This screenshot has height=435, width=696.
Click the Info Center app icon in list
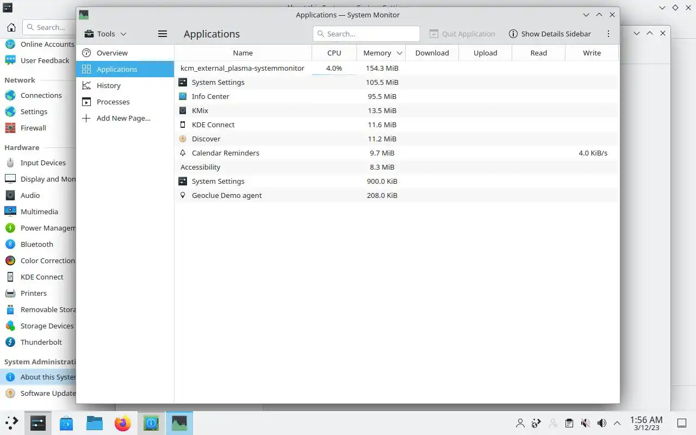[x=183, y=96]
